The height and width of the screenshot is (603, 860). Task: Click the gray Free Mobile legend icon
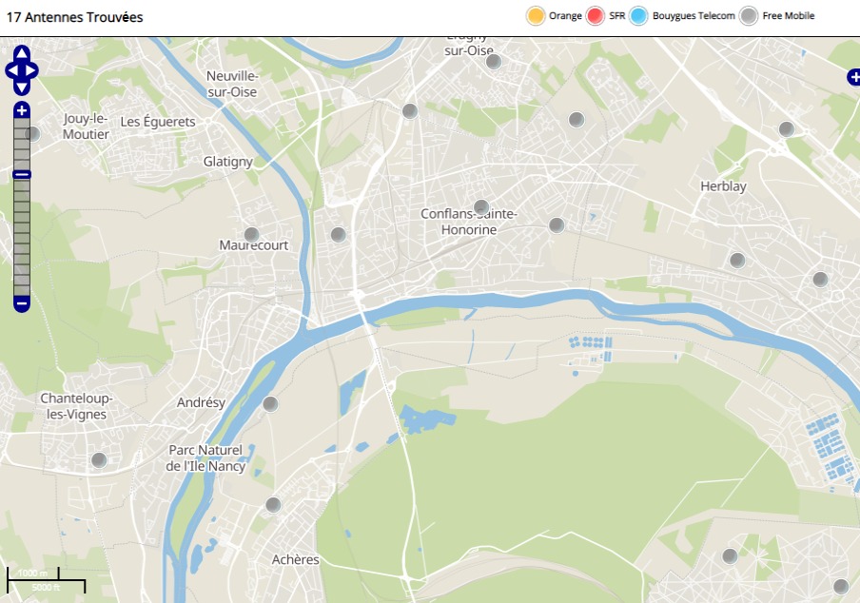[749, 16]
